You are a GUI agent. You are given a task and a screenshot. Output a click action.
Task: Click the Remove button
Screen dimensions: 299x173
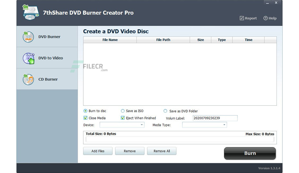pyautogui.click(x=130, y=151)
